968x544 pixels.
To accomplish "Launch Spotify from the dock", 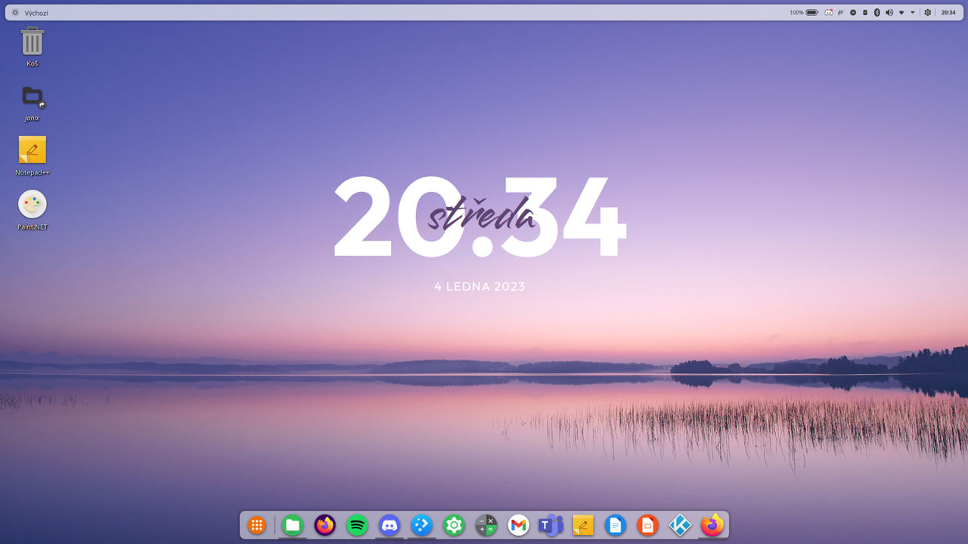I will click(x=357, y=525).
